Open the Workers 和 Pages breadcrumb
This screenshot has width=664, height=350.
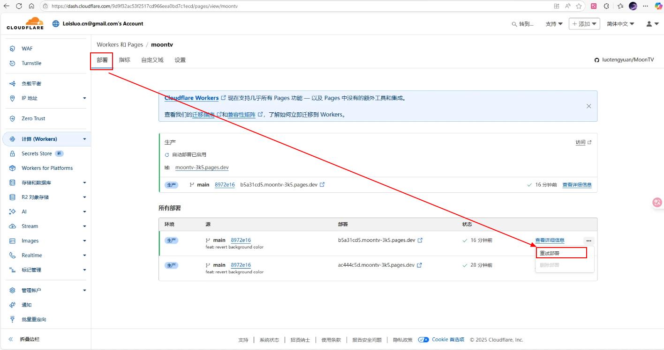[120, 44]
